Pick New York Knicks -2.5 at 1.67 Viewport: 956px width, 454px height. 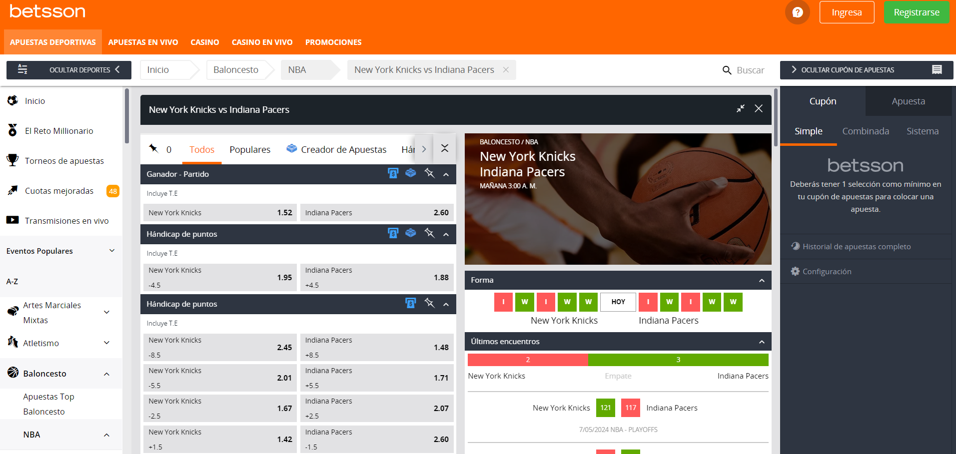[x=220, y=409]
